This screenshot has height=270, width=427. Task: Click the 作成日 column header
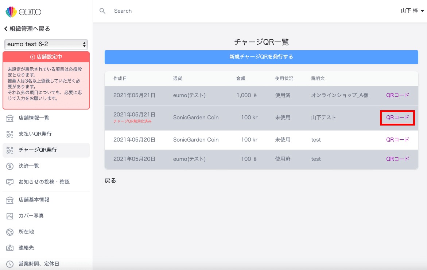pyautogui.click(x=120, y=79)
